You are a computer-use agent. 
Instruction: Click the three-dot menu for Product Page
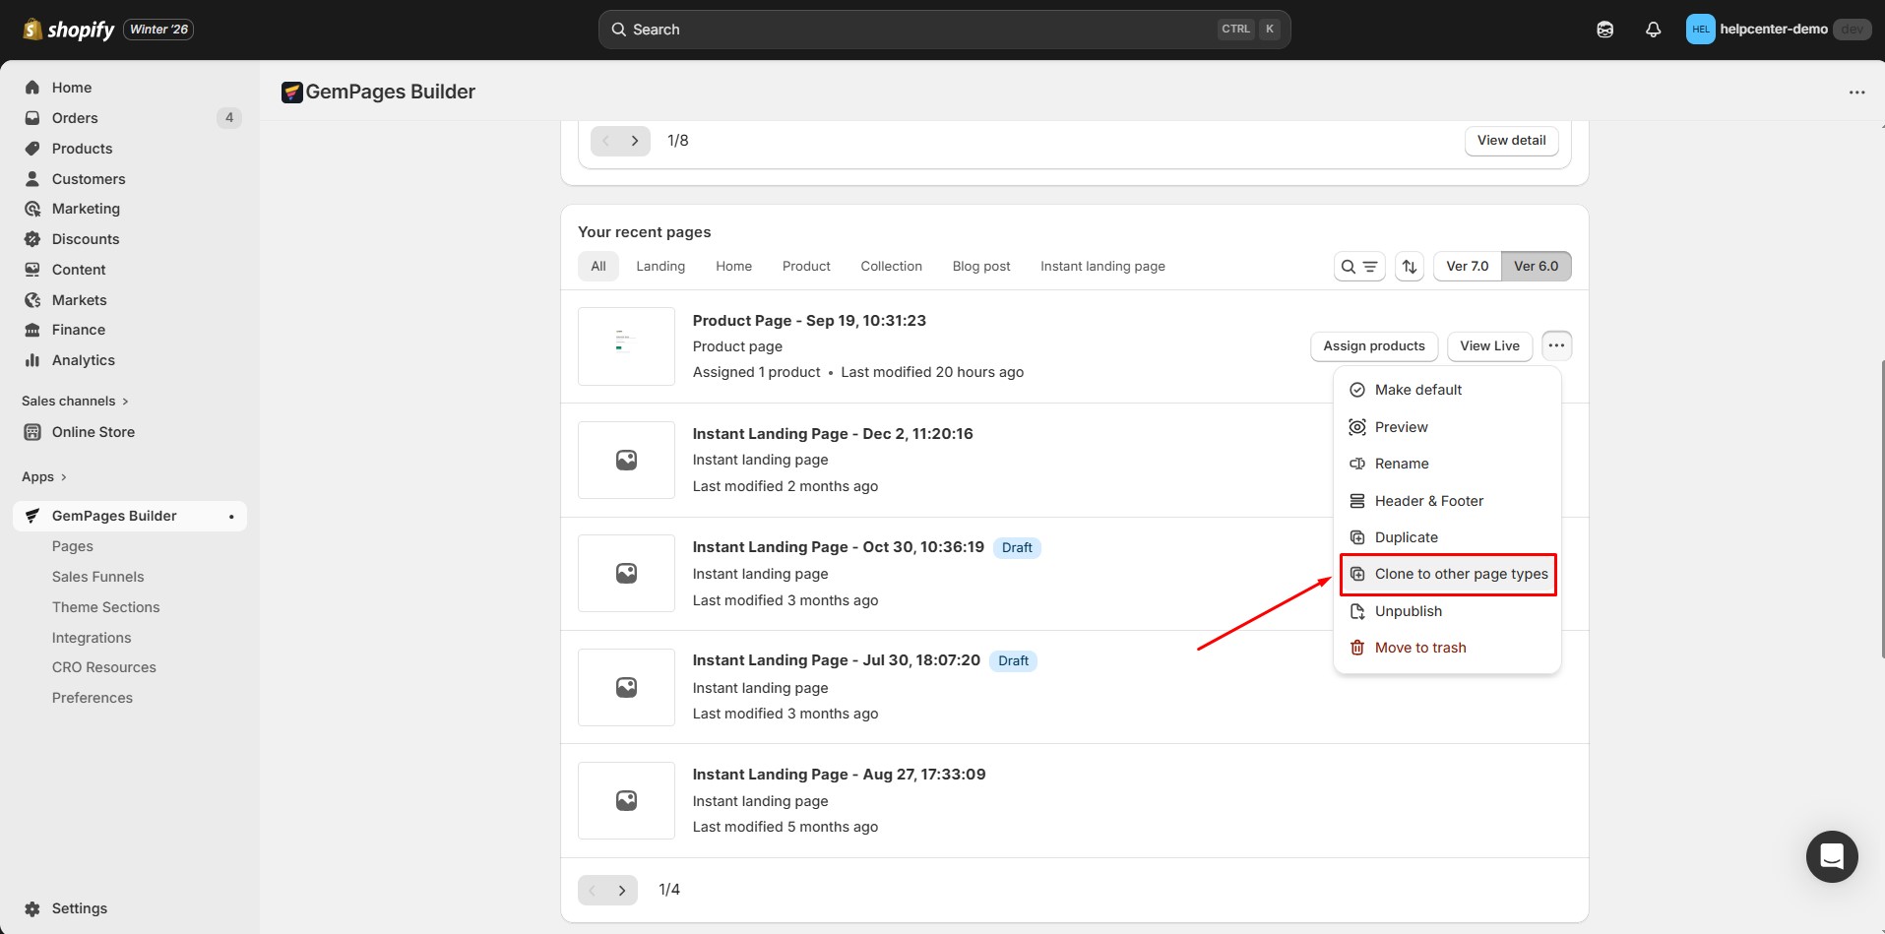click(1555, 345)
